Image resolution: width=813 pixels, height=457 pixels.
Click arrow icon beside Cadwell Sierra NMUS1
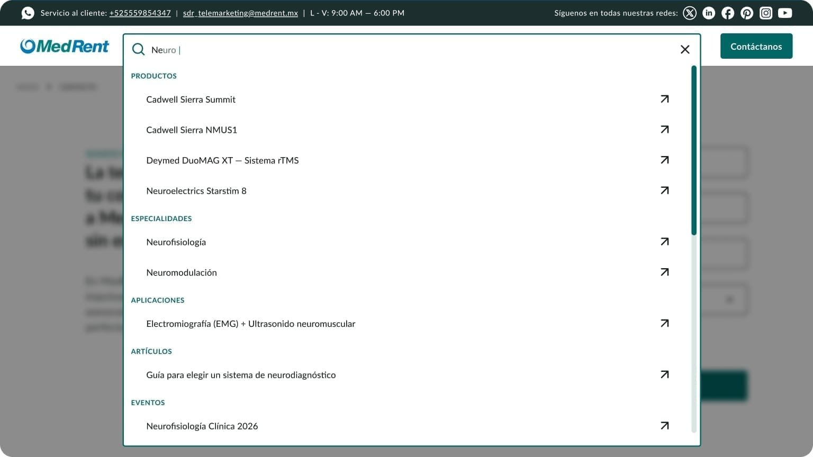[665, 130]
